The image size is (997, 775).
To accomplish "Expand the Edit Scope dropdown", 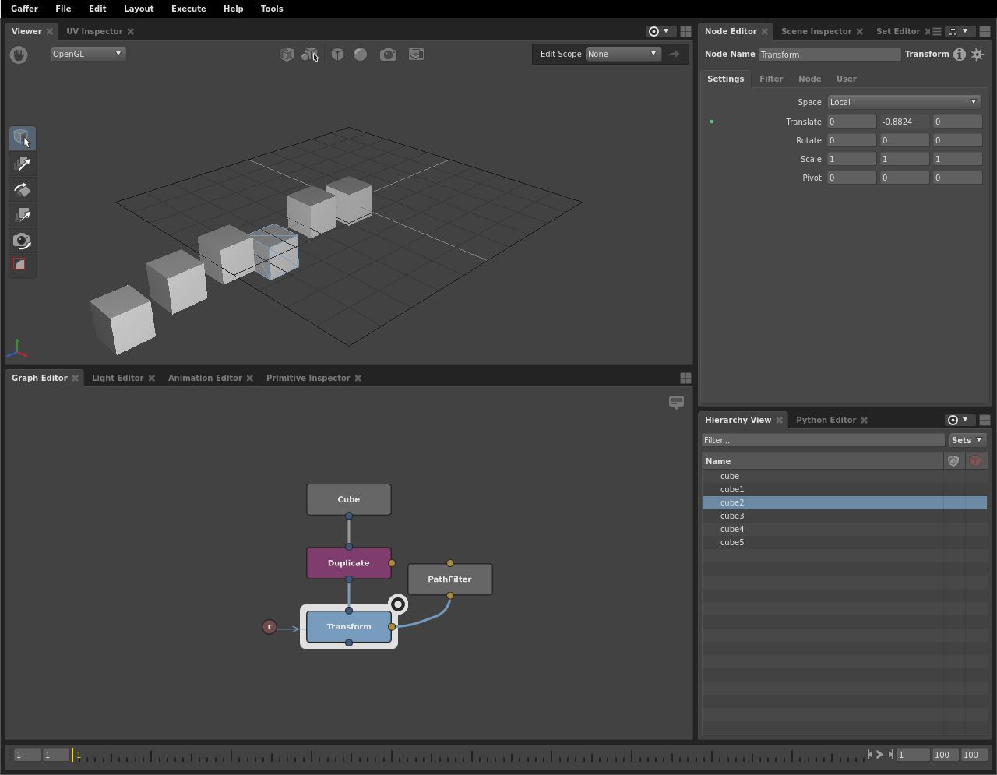I will pyautogui.click(x=622, y=54).
